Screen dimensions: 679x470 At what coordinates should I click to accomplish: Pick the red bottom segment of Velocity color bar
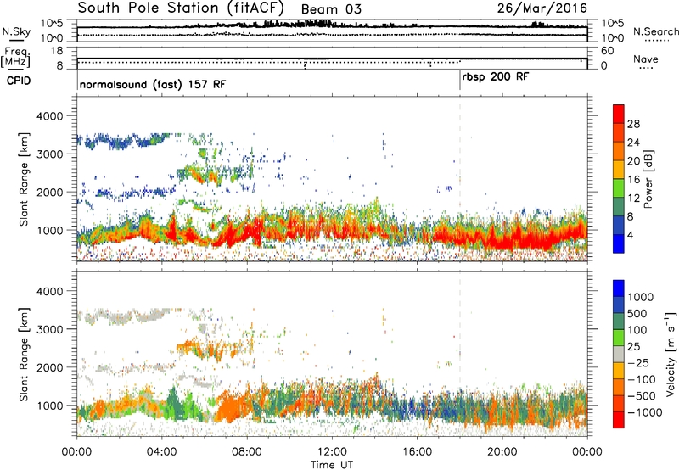point(619,420)
